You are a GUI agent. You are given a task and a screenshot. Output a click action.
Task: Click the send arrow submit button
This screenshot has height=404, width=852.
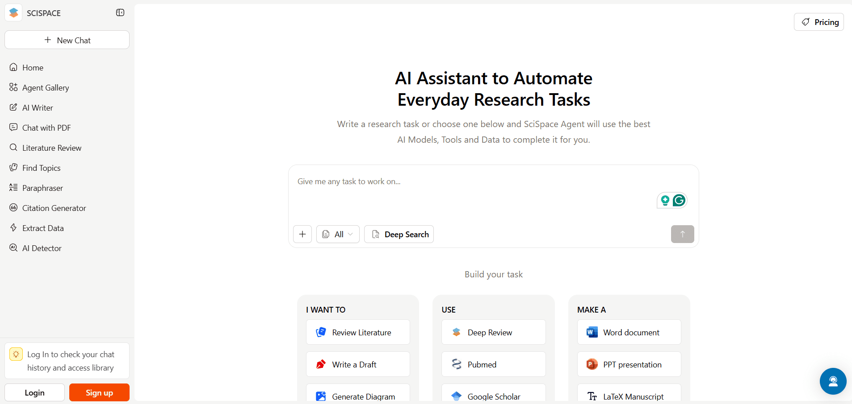click(682, 234)
